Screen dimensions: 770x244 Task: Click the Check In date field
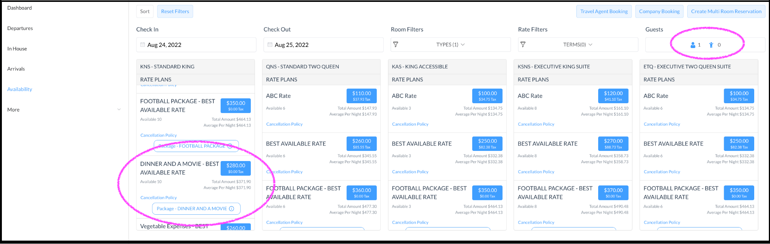pos(196,45)
